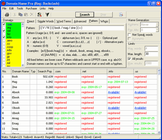Viewport: 162px width, 140px height.
Task: Click Available! link for Abook .us
Action: pos(141,92)
